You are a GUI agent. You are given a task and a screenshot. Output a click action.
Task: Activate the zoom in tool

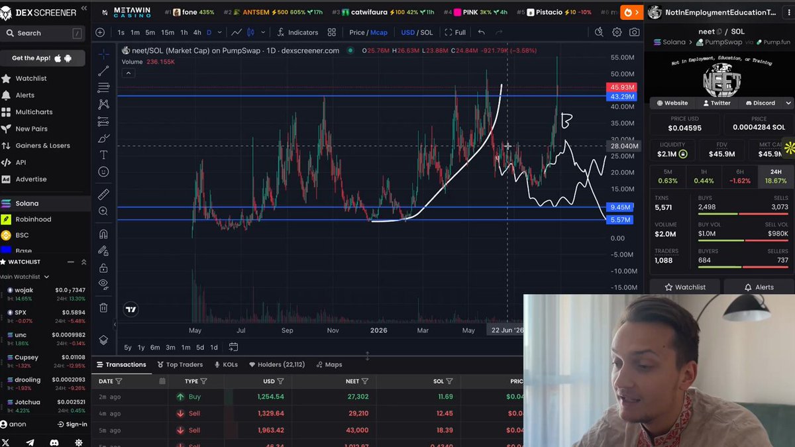[103, 211]
